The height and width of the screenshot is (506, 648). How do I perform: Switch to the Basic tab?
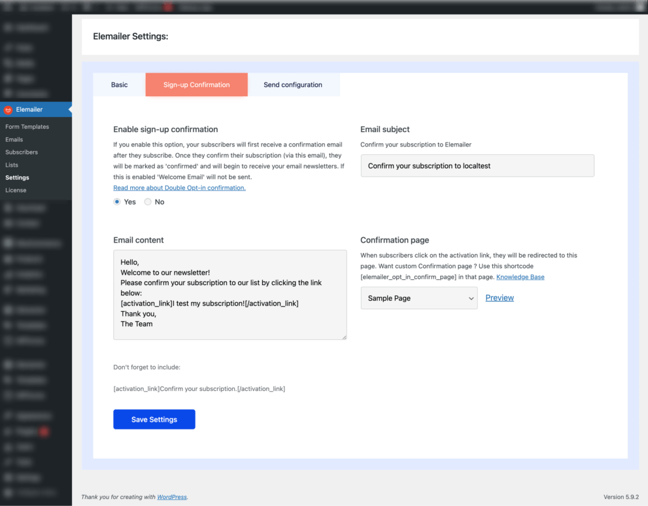tap(119, 84)
